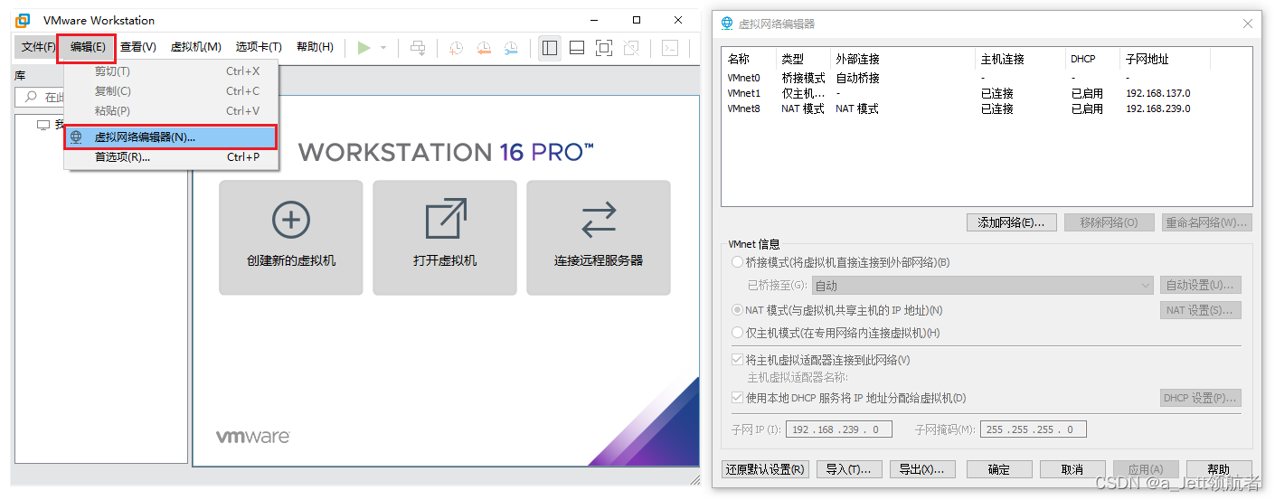Viewport: 1275px width, 500px height.
Task: Select the NAT 模式 radio button
Action: (737, 310)
